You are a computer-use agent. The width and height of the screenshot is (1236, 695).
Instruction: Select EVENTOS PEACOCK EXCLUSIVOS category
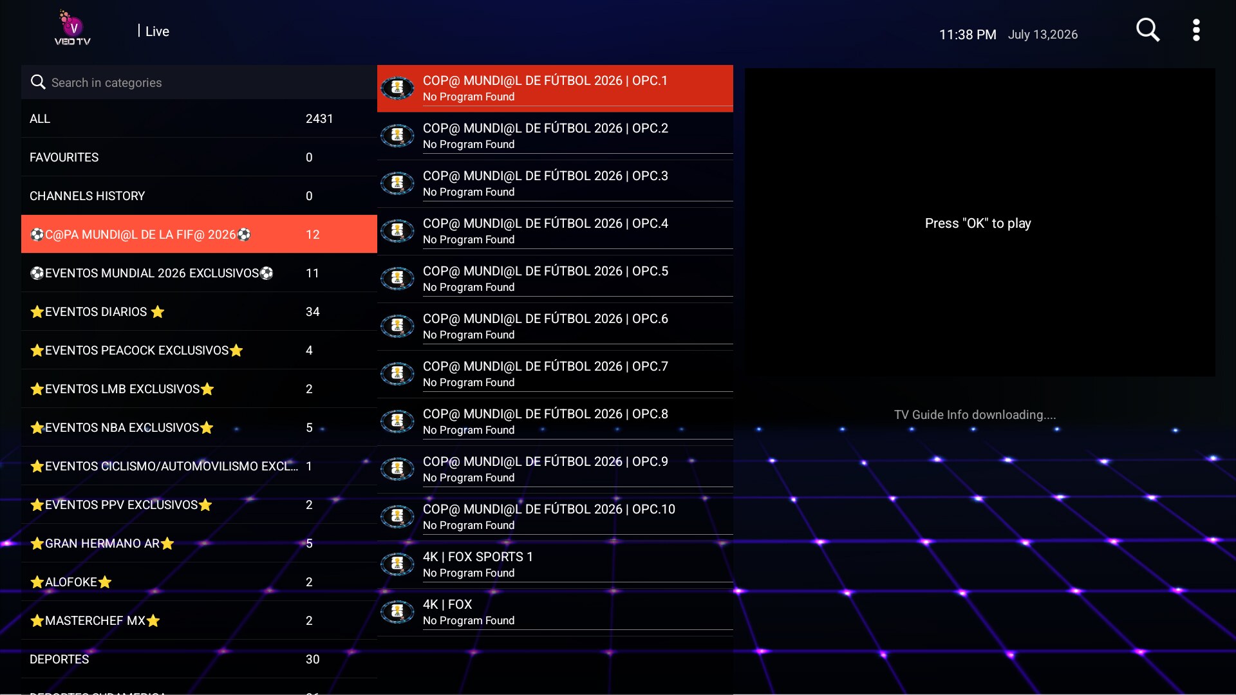pos(199,350)
